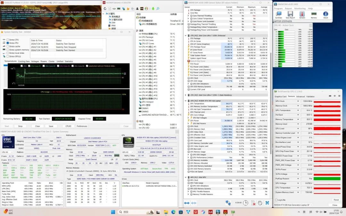Click the sensor settings gear icon

click(260, 203)
